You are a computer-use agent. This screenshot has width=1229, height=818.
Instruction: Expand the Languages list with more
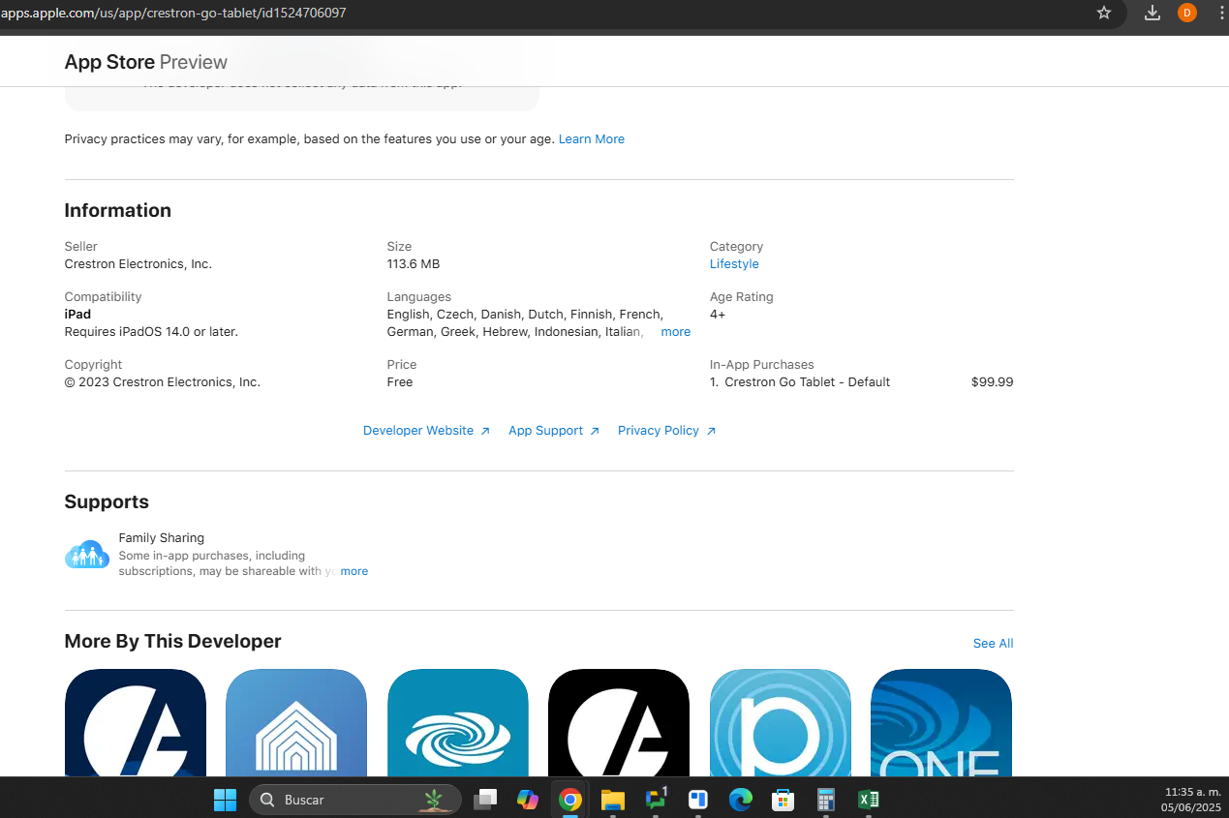676,332
